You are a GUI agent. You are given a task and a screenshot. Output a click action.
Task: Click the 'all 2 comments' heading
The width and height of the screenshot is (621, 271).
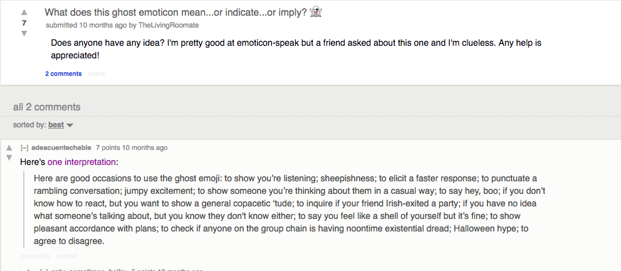46,107
